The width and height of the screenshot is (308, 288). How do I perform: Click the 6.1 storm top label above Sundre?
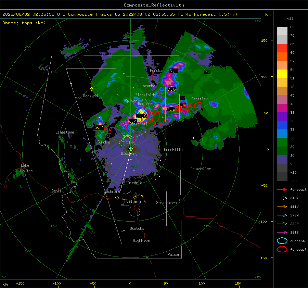click(100, 128)
